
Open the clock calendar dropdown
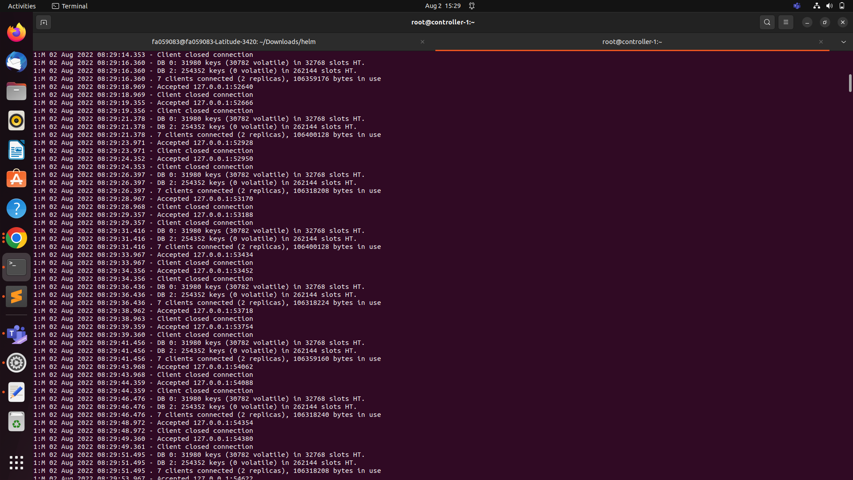(442, 6)
